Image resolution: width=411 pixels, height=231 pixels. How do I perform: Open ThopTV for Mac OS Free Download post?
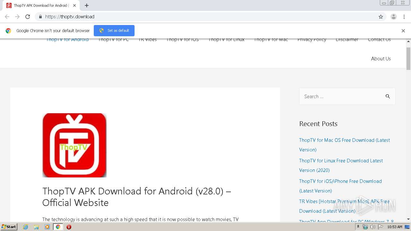coord(345,145)
